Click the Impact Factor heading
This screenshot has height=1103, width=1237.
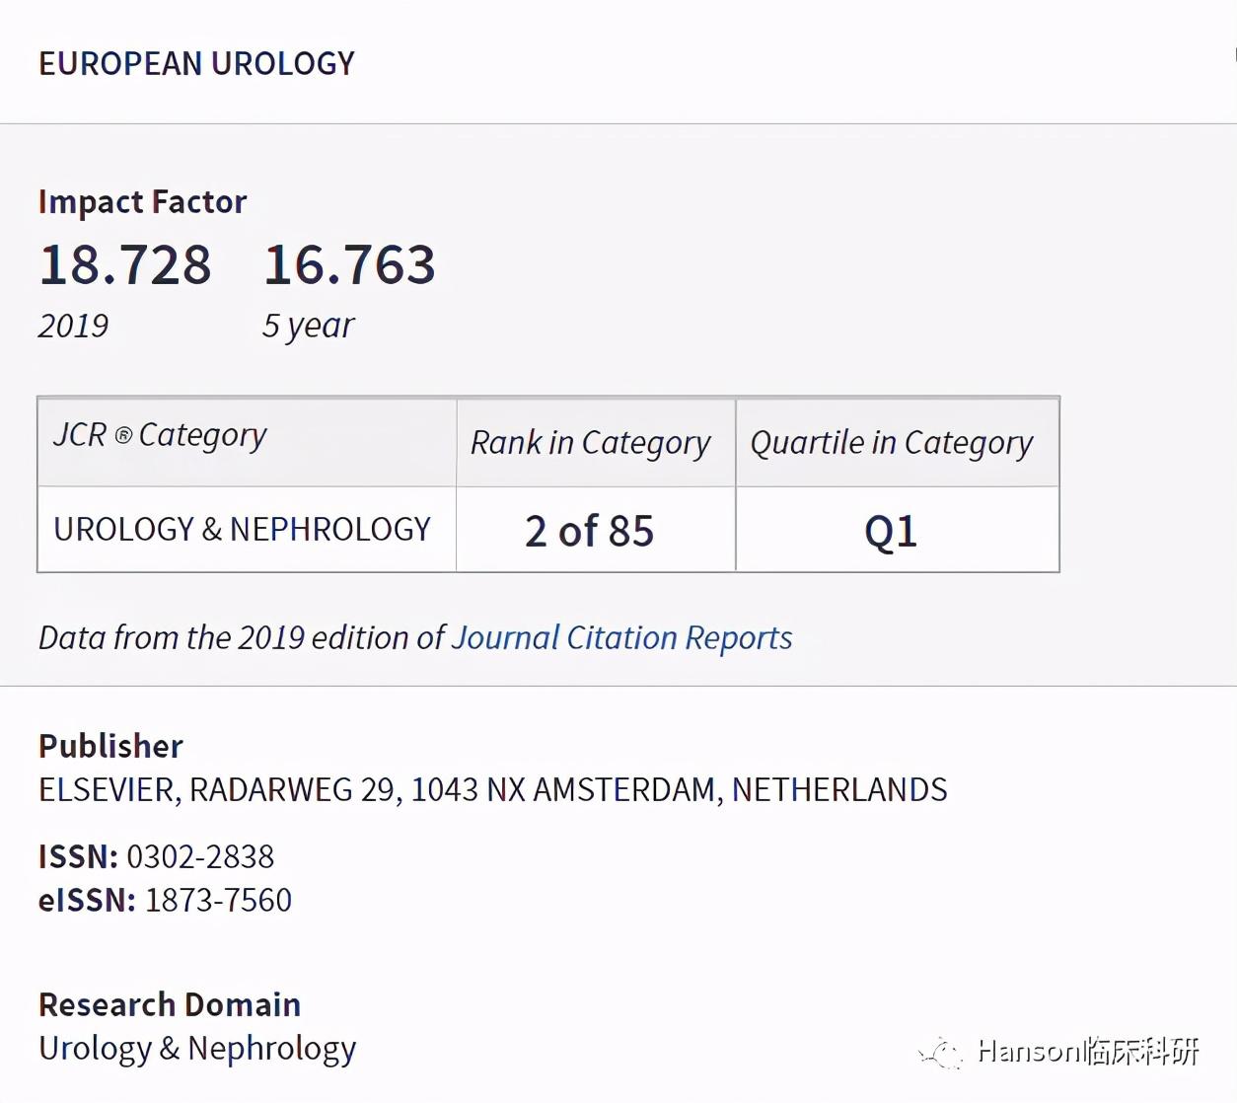142,202
